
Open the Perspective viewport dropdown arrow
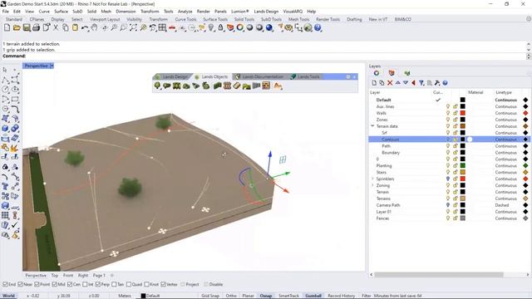point(52,66)
